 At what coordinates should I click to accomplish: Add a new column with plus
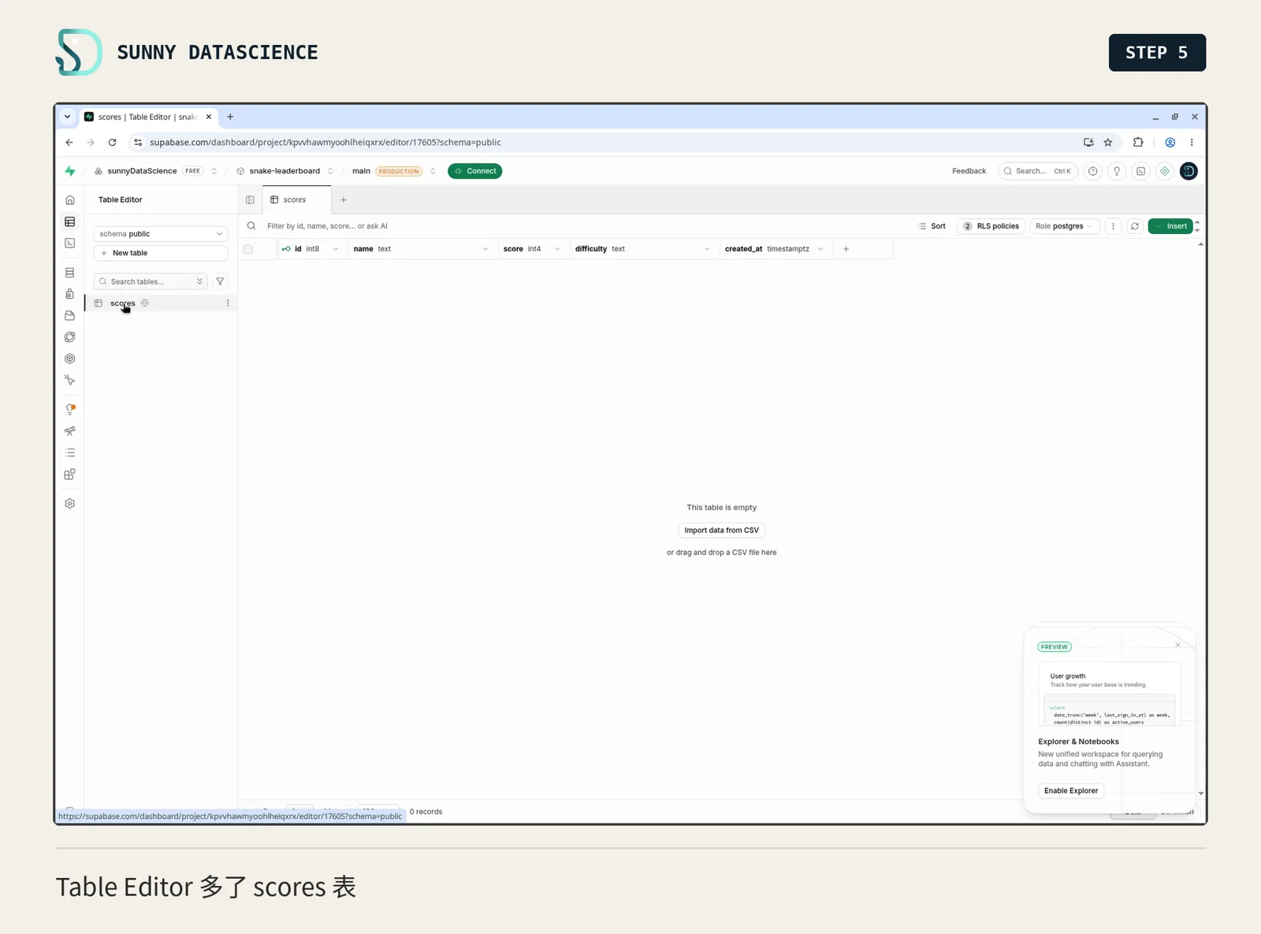(x=846, y=249)
